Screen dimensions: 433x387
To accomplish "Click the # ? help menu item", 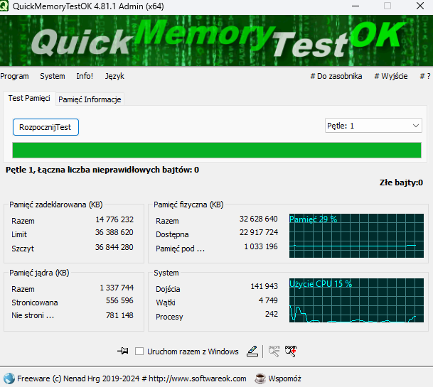I will (425, 76).
